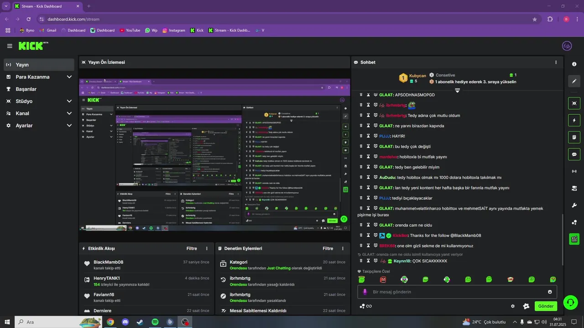
Task: Click hourglass icon on 'APSODHNASMOPGD' message
Action: [368, 95]
